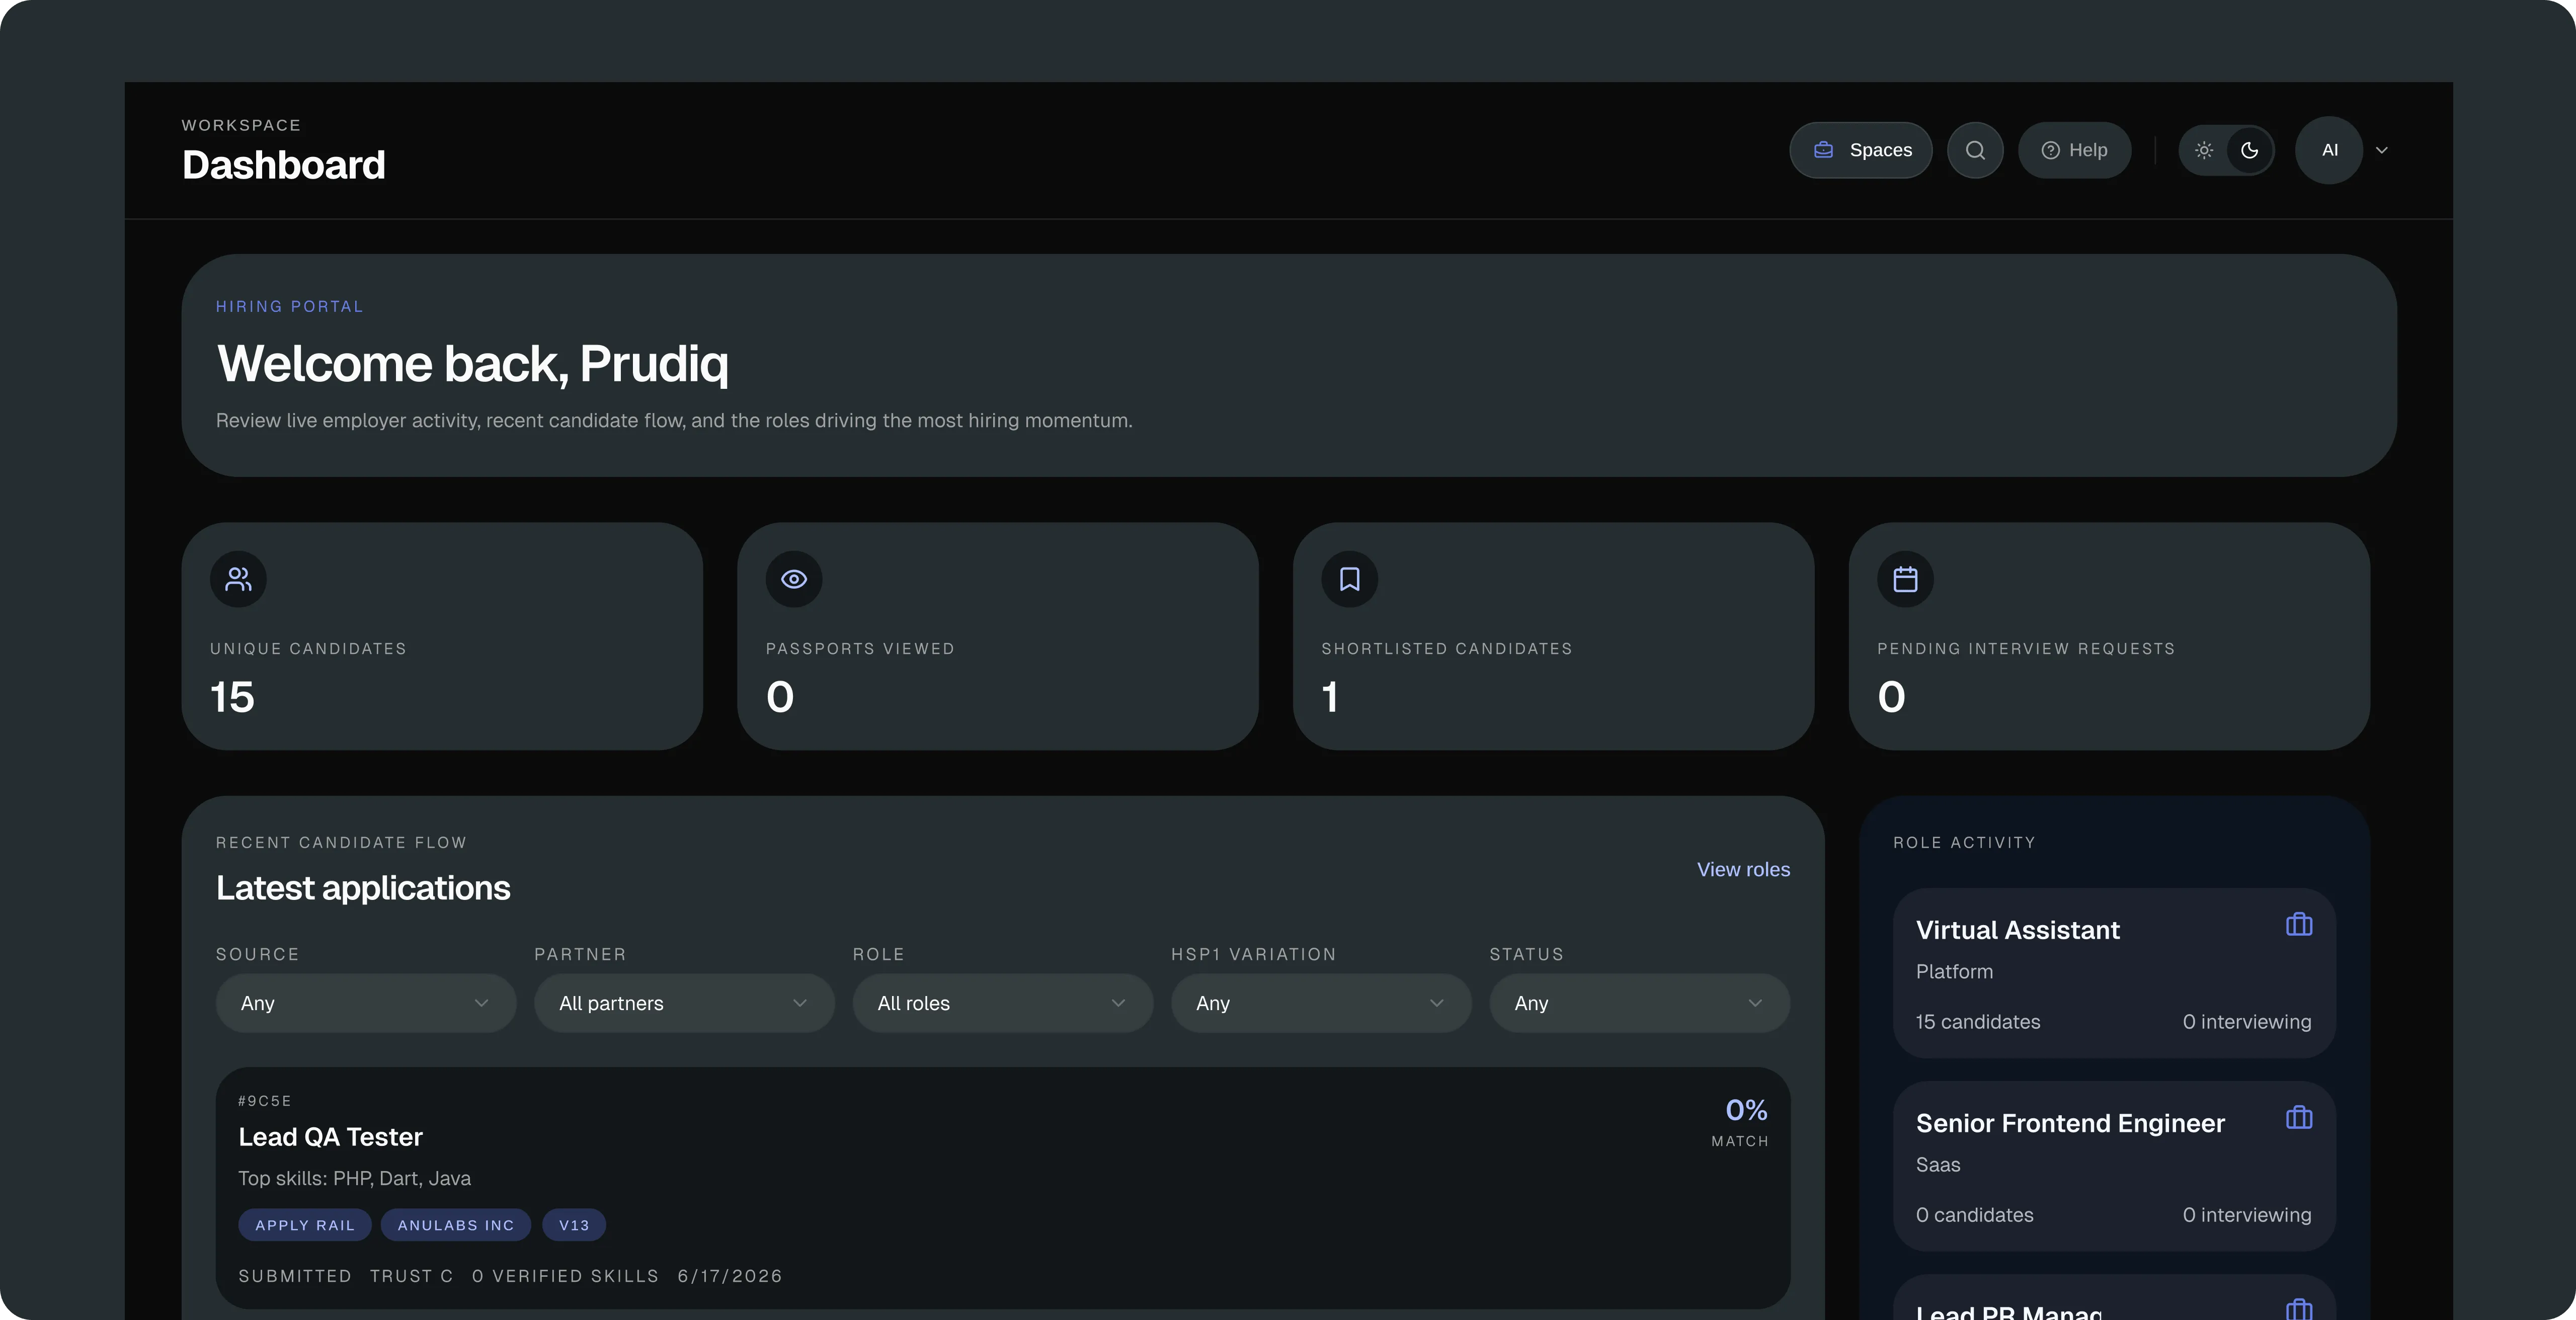Open the Role filter dropdown
Image resolution: width=2576 pixels, height=1320 pixels.
1003,1003
